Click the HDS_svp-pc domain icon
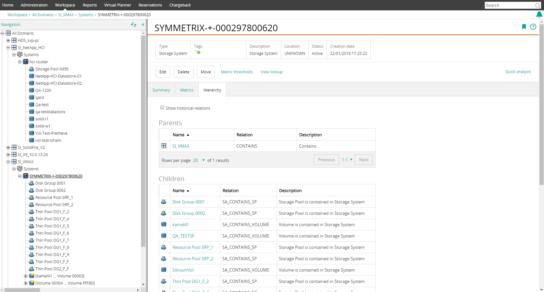 click(14, 40)
